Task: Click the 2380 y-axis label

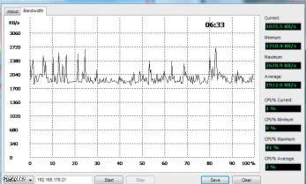Action: pyautogui.click(x=15, y=61)
